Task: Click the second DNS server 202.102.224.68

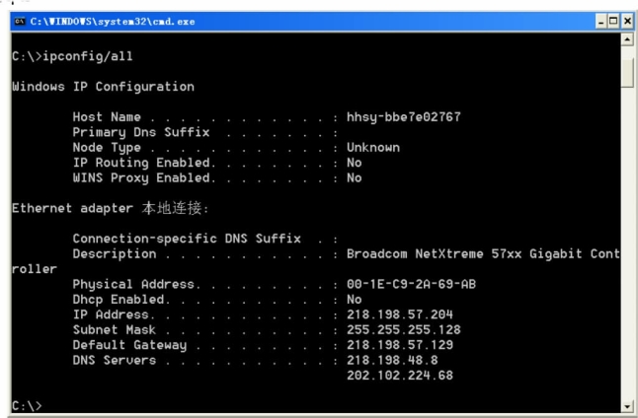Action: (x=400, y=376)
